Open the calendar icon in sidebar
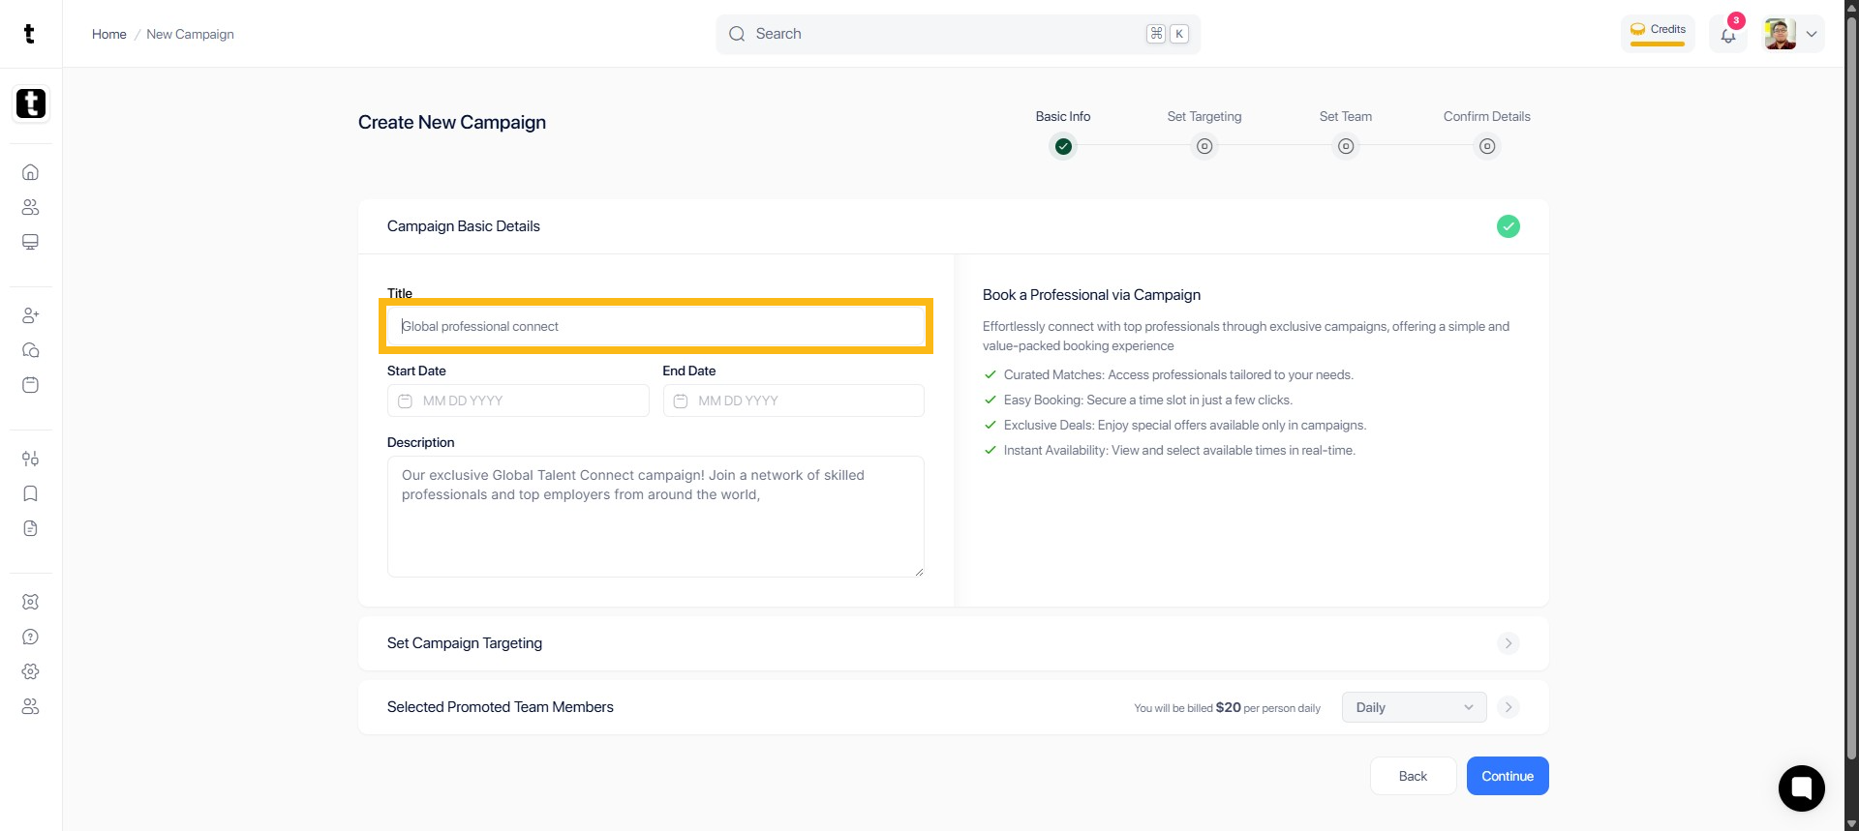The image size is (1859, 831). (30, 385)
